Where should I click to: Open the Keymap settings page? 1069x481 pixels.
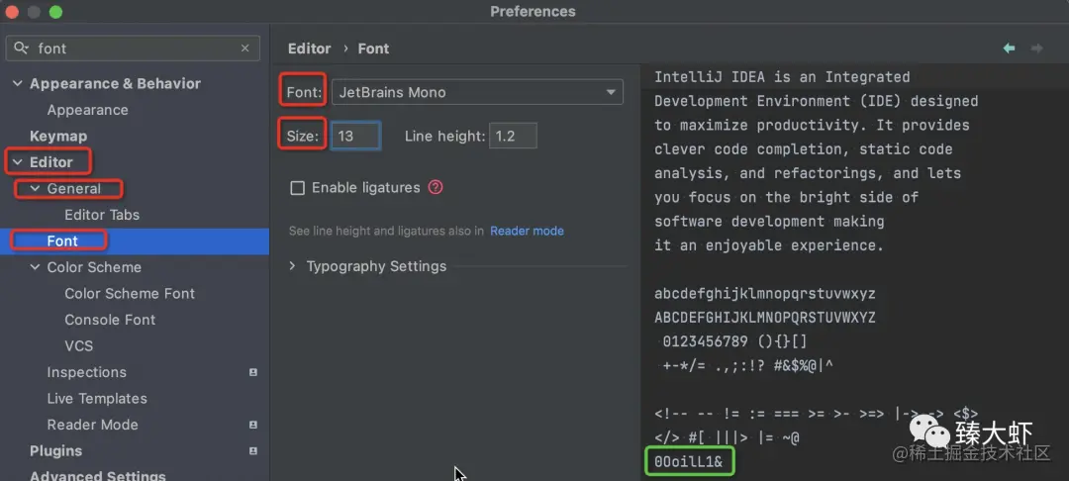(58, 137)
